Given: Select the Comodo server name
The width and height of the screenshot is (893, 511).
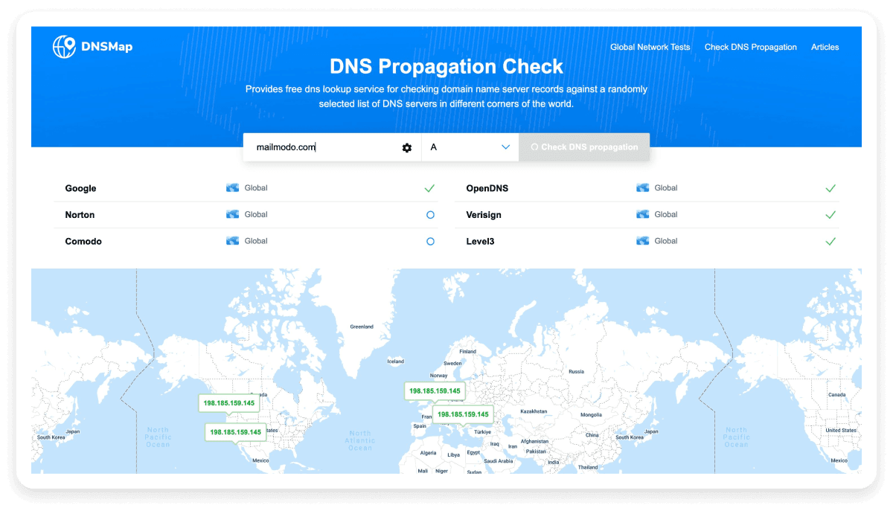Looking at the screenshot, I should [83, 241].
